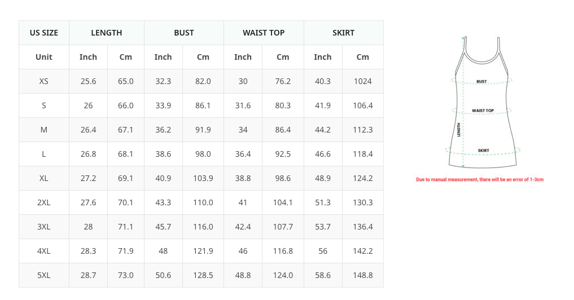Click the dress measurement diagram image
574x300 pixels.
pyautogui.click(x=483, y=102)
